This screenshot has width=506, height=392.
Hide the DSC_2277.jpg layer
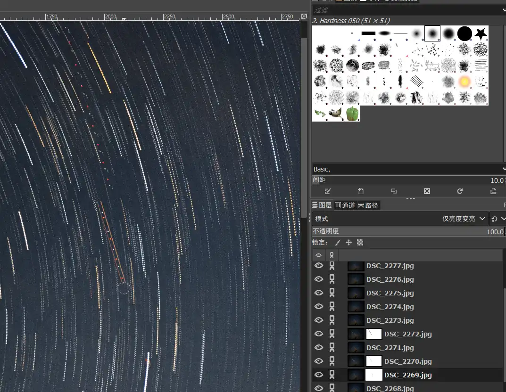(319, 266)
